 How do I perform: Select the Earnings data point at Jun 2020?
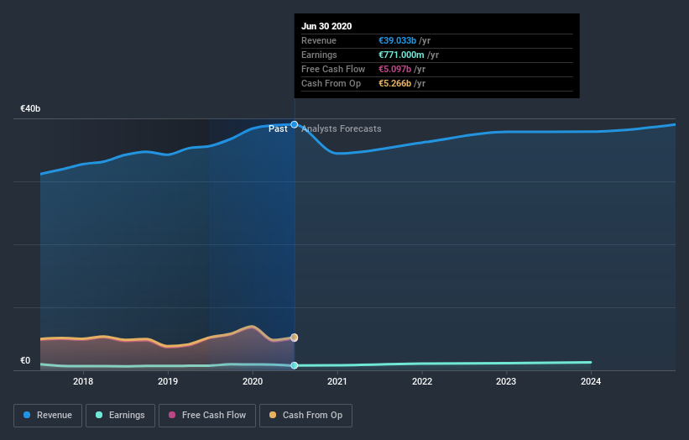(x=295, y=365)
